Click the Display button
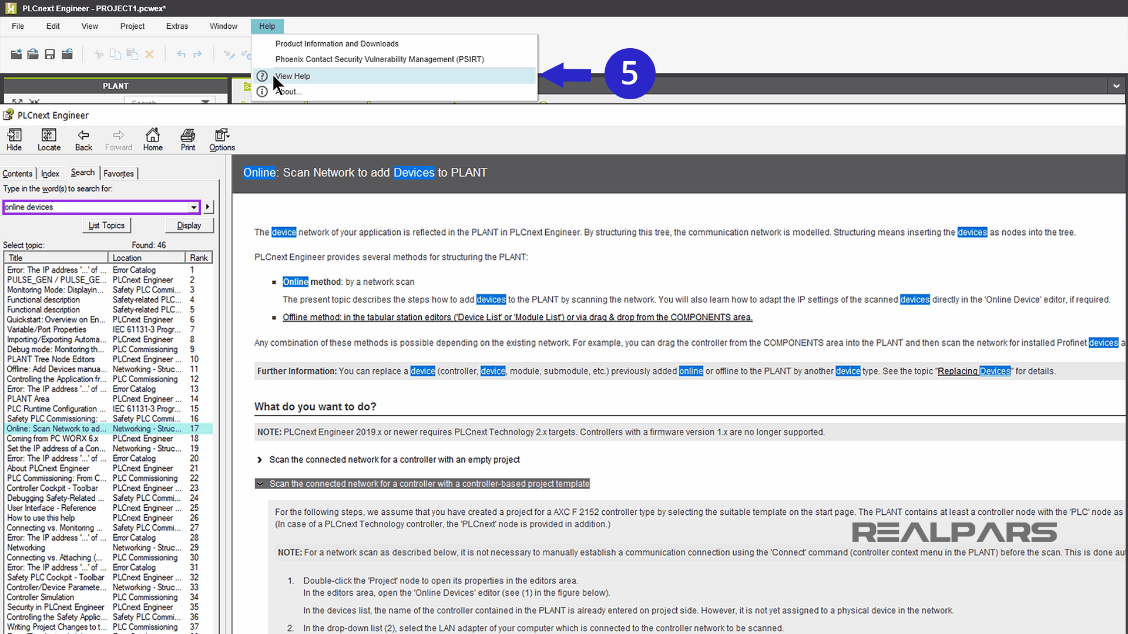 coord(189,224)
